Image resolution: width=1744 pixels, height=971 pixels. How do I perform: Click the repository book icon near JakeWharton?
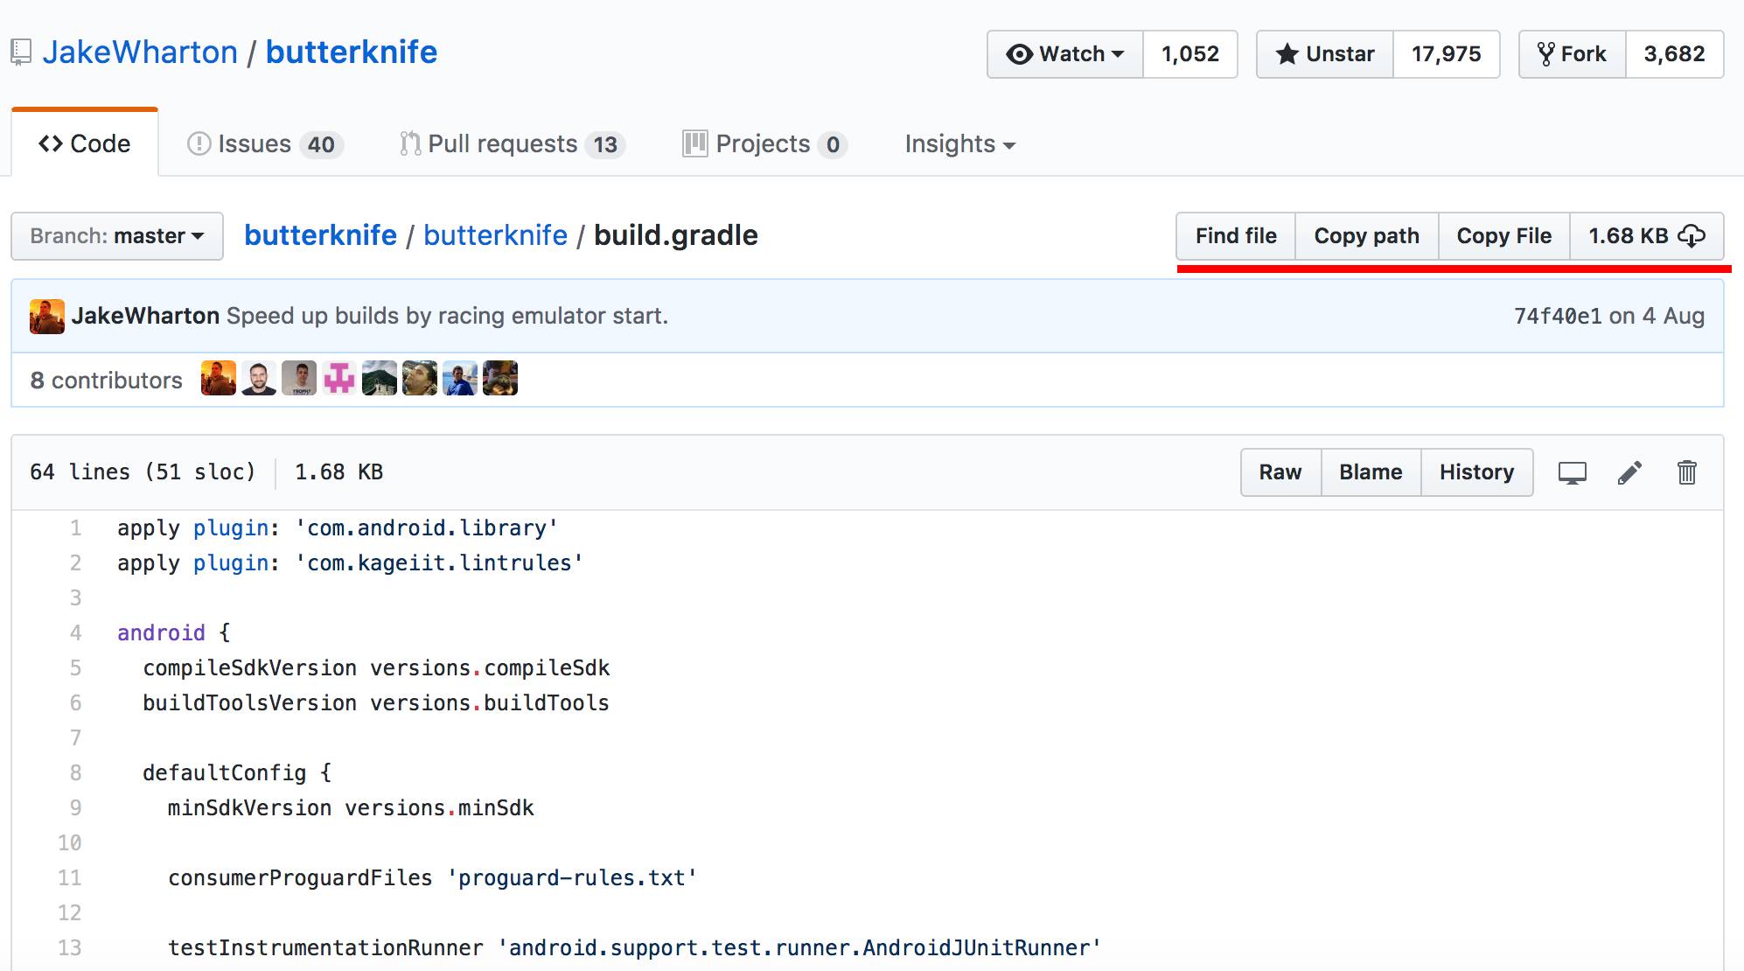pyautogui.click(x=21, y=52)
